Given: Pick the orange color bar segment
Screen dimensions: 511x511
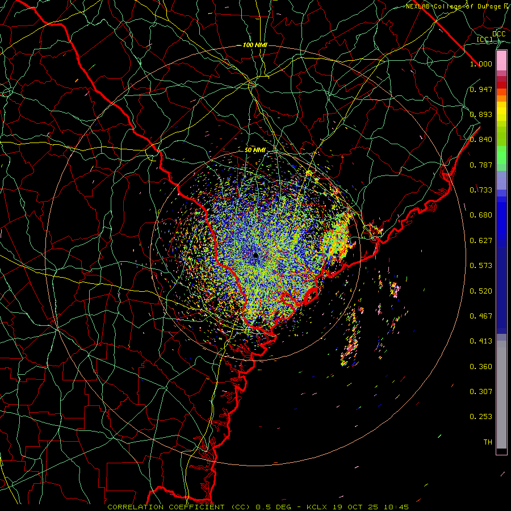Looking at the screenshot, I should [501, 98].
